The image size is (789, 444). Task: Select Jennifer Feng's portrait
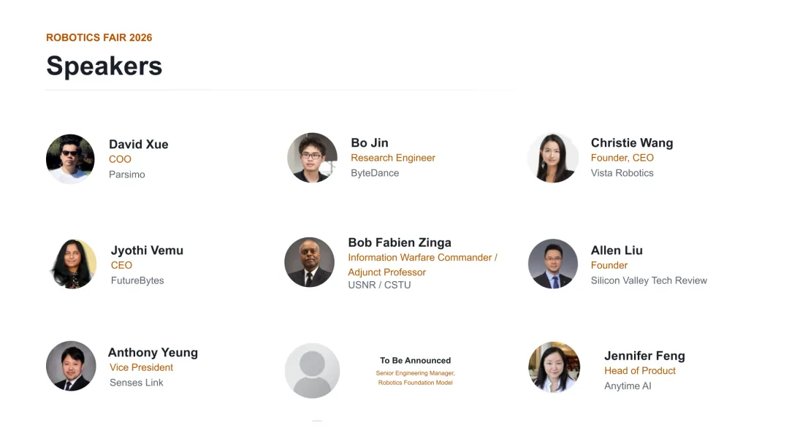tap(554, 367)
